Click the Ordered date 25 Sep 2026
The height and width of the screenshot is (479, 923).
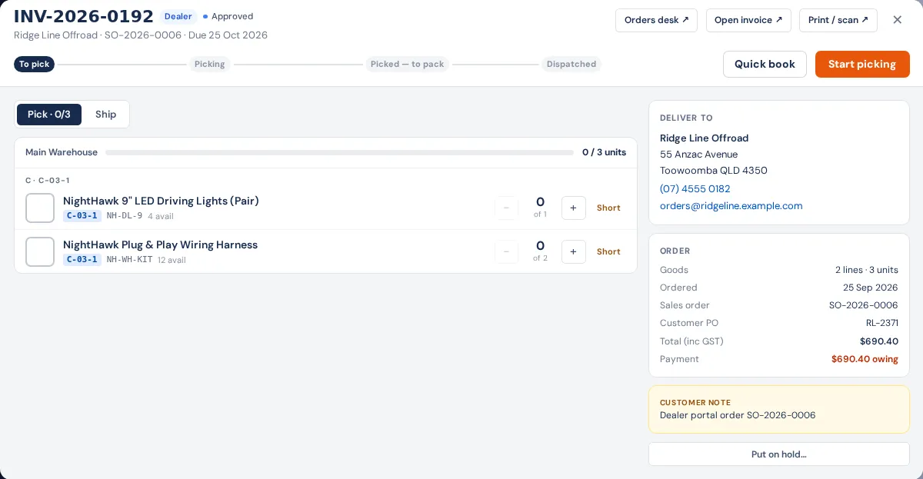[871, 288]
